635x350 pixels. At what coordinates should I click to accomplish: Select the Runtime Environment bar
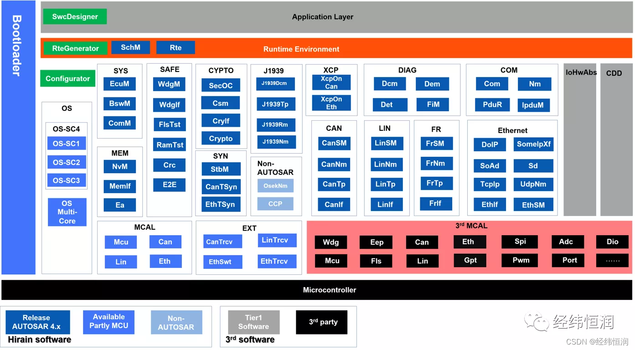[301, 49]
